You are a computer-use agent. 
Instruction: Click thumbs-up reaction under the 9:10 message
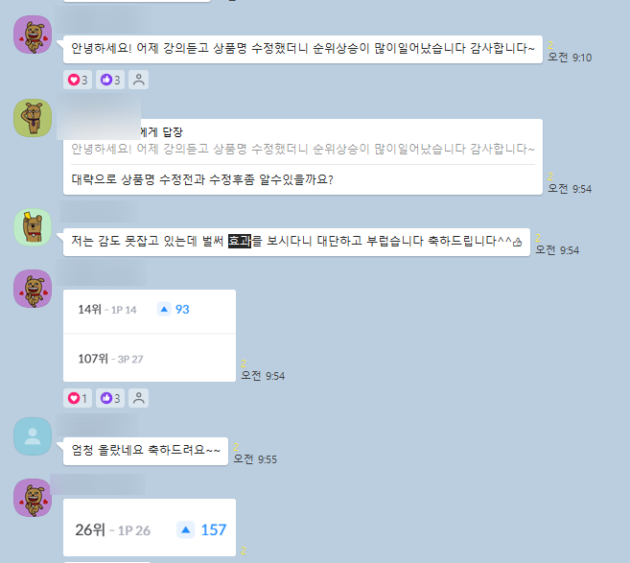tap(110, 80)
